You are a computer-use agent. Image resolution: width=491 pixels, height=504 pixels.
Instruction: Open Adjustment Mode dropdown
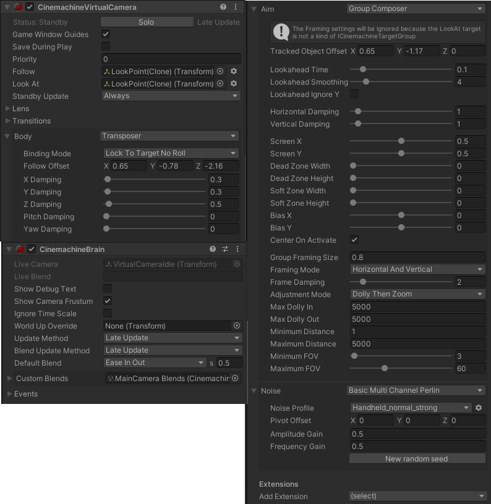pos(417,294)
